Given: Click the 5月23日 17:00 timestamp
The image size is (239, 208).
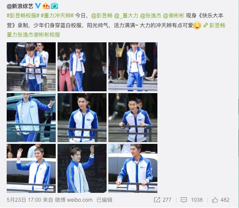Looking at the screenshot, I should tap(24, 200).
